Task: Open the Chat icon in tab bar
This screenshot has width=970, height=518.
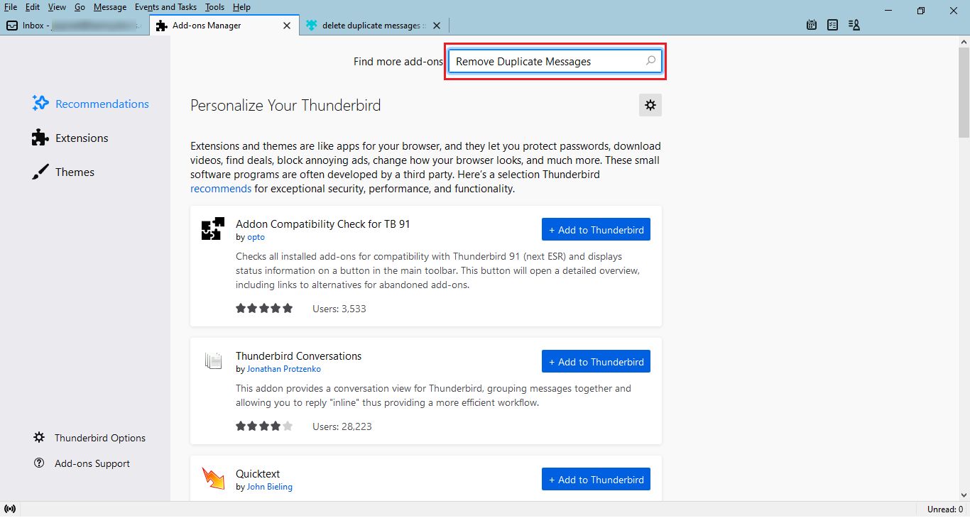Action: (854, 25)
